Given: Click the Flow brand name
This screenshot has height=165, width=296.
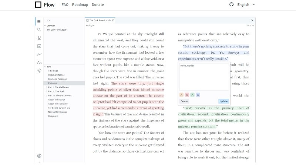Looking at the screenshot, I should point(49,5).
